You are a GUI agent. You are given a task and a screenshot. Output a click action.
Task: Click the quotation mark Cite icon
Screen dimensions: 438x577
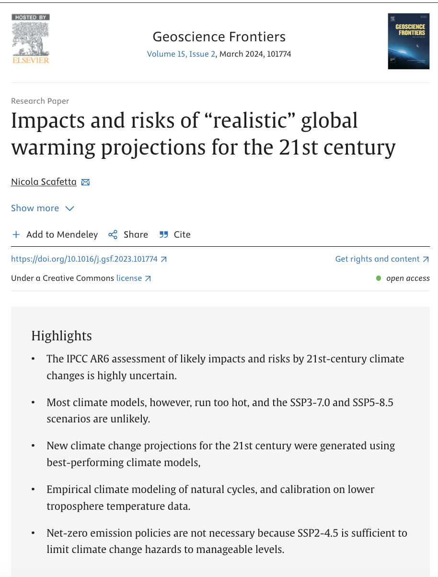[x=164, y=235]
